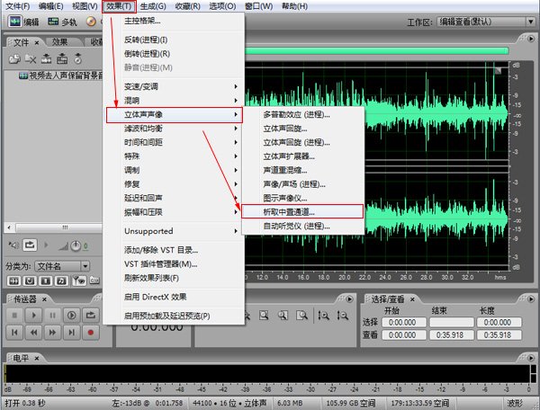Viewport: 540px width, 410px height.
Task: Switch to the 效果 tab in left panel
Action: coord(59,42)
